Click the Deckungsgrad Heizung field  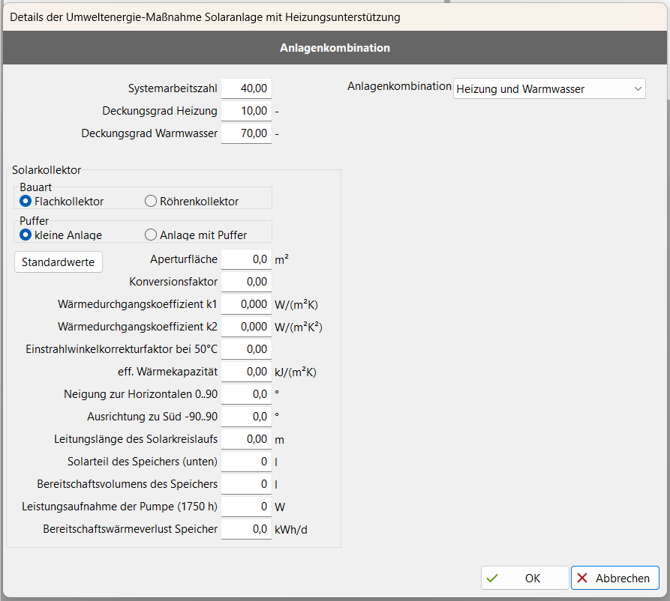point(246,111)
